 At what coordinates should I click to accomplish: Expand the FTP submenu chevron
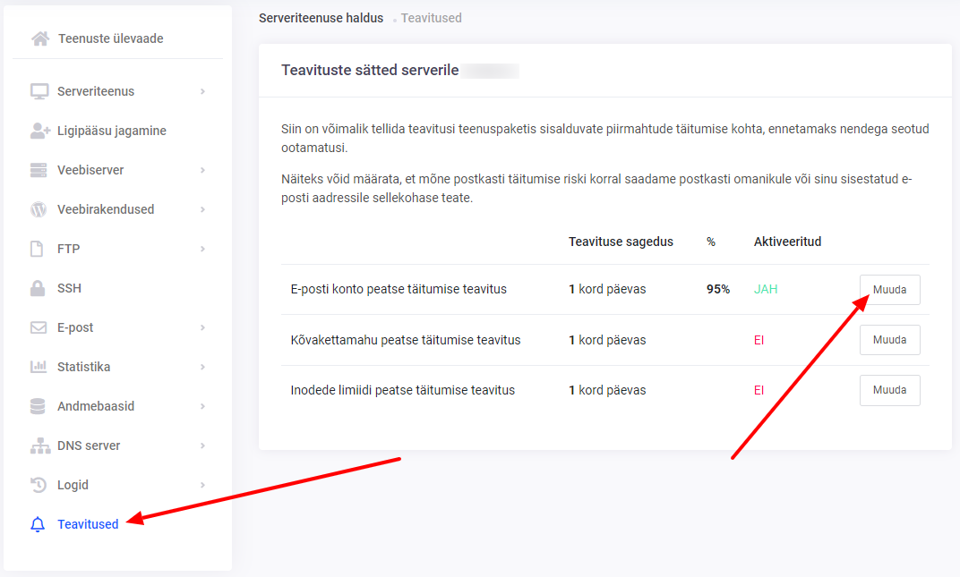click(x=203, y=249)
